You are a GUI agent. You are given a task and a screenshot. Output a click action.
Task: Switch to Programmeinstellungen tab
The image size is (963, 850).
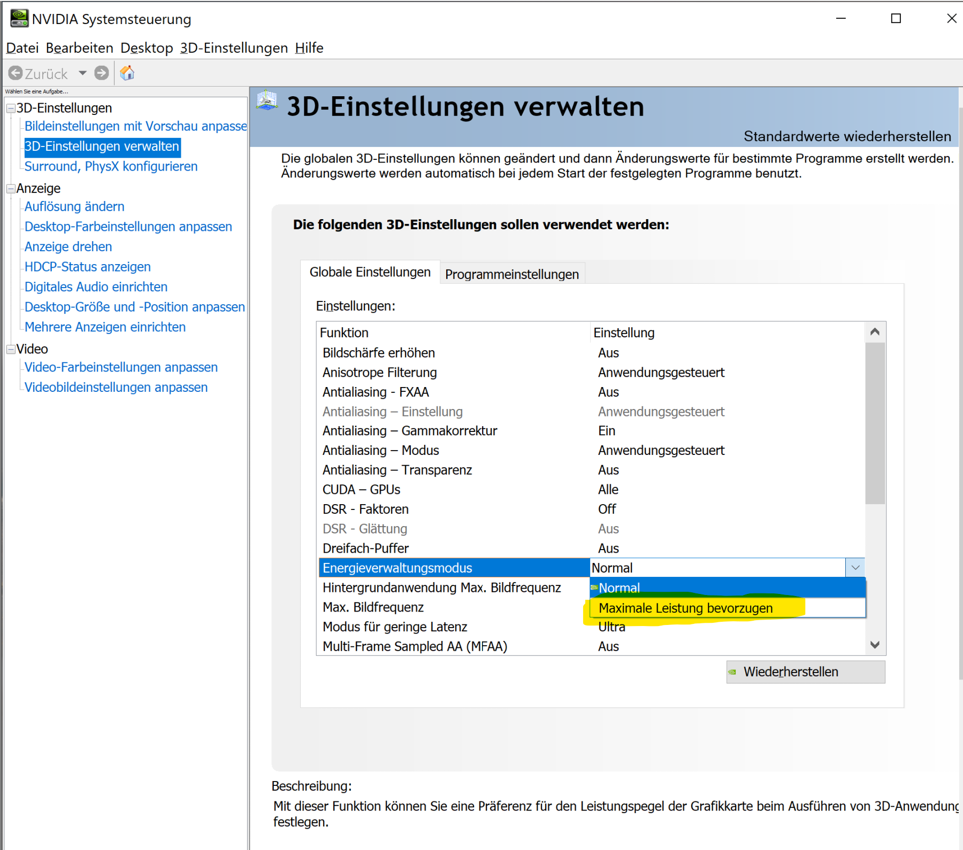(x=512, y=274)
